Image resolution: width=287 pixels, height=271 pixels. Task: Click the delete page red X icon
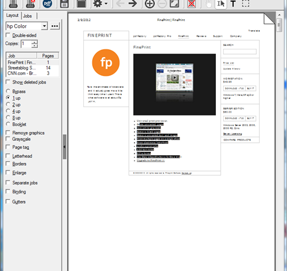click(192, 4)
